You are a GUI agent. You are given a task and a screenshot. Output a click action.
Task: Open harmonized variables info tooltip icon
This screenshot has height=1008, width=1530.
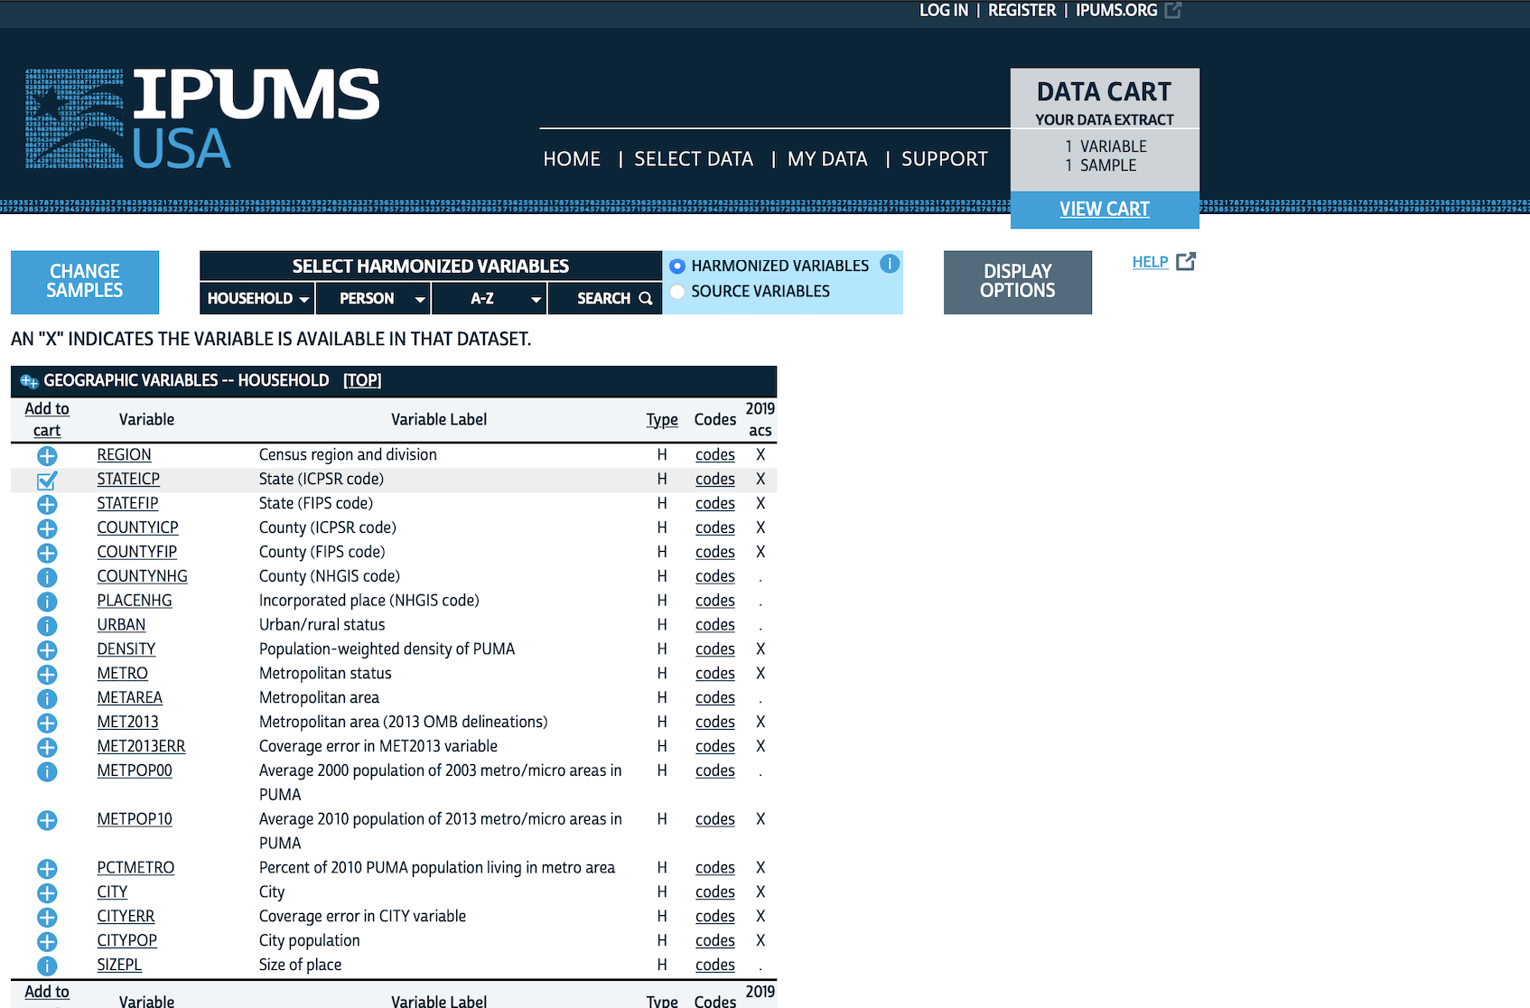point(890,264)
